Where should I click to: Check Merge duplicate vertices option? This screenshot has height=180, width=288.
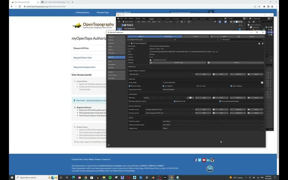coord(129,101)
